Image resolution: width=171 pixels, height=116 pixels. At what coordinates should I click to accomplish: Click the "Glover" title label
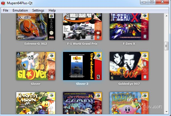click(x=35, y=84)
